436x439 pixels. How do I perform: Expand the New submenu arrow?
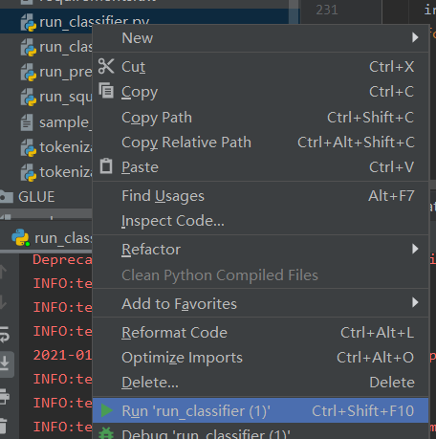[415, 37]
